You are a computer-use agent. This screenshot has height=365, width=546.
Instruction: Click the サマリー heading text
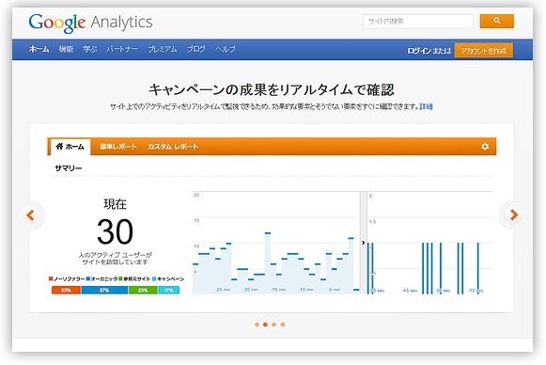click(x=69, y=168)
